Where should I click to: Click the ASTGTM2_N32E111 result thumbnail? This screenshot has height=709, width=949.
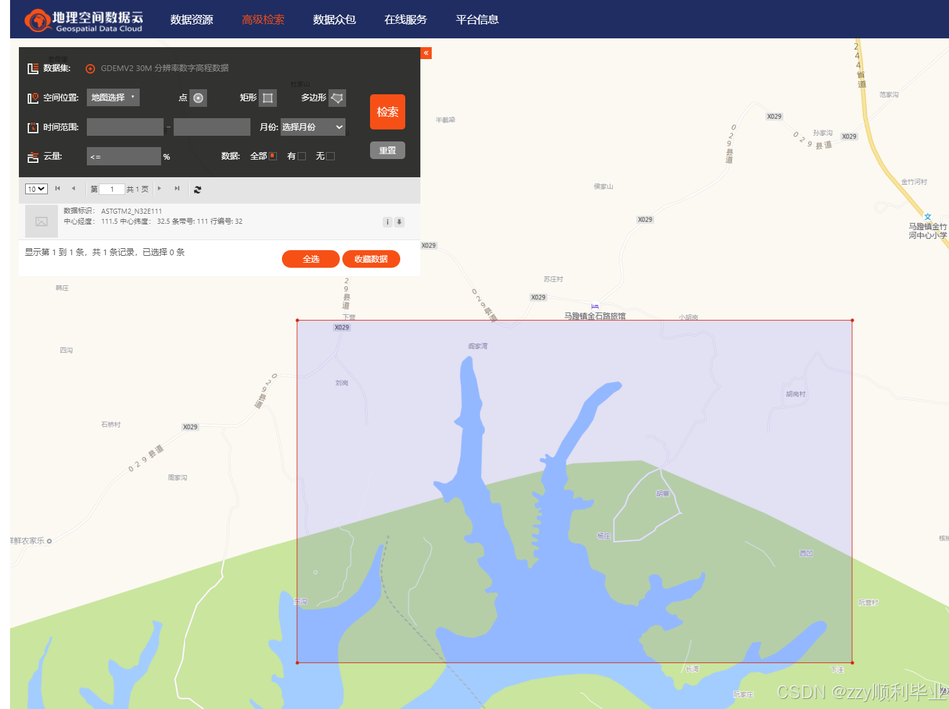[42, 221]
